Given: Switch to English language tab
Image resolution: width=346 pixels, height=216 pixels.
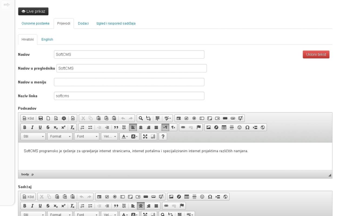Looking at the screenshot, I should 47,39.
